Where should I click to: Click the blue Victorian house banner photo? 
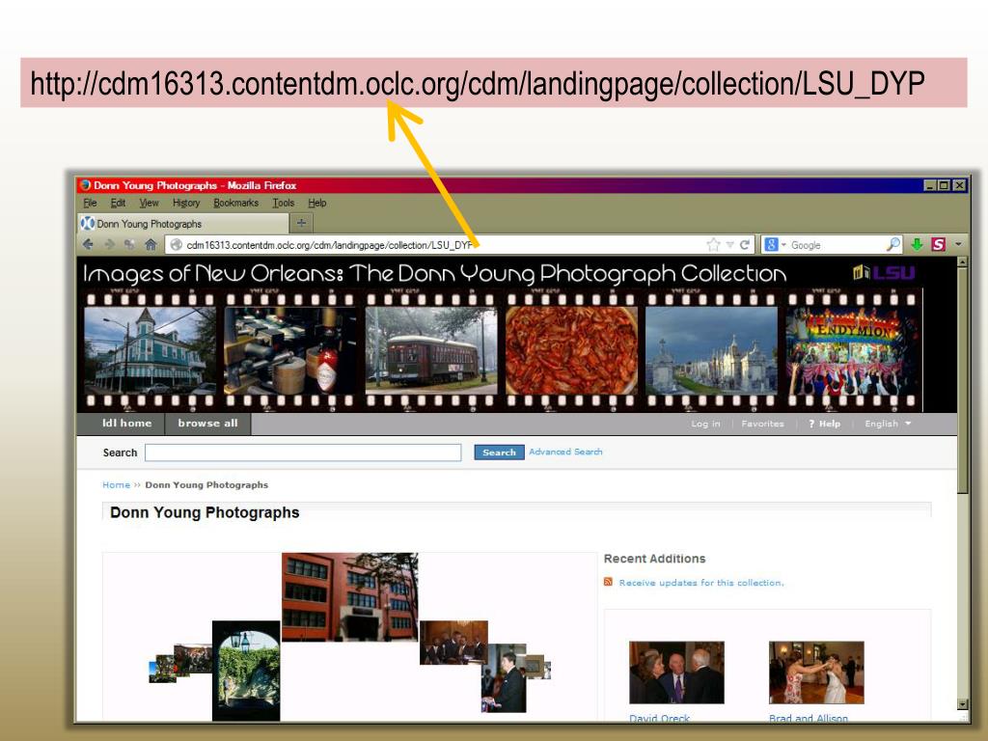click(x=150, y=349)
